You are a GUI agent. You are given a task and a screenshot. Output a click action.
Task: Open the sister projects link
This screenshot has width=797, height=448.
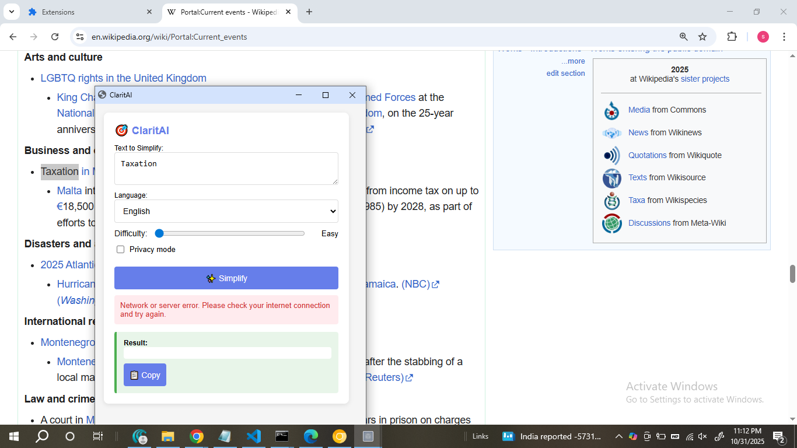(x=705, y=79)
